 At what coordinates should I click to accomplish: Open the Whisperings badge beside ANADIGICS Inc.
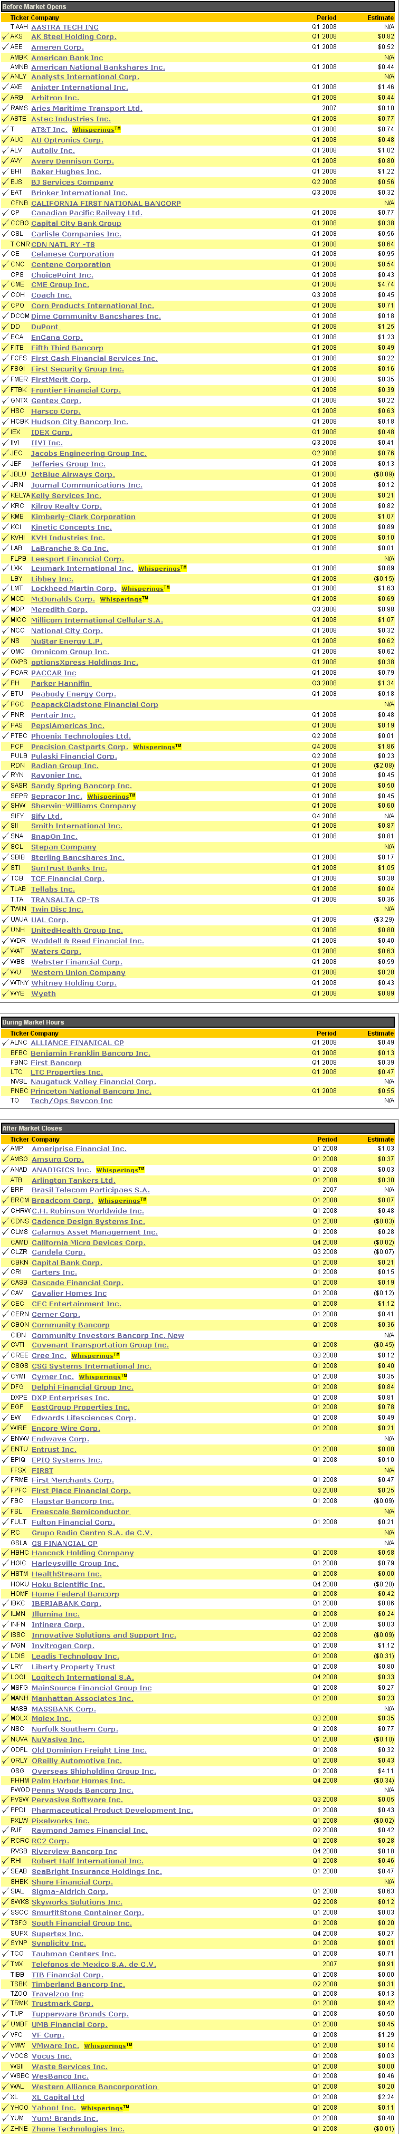(x=120, y=1170)
